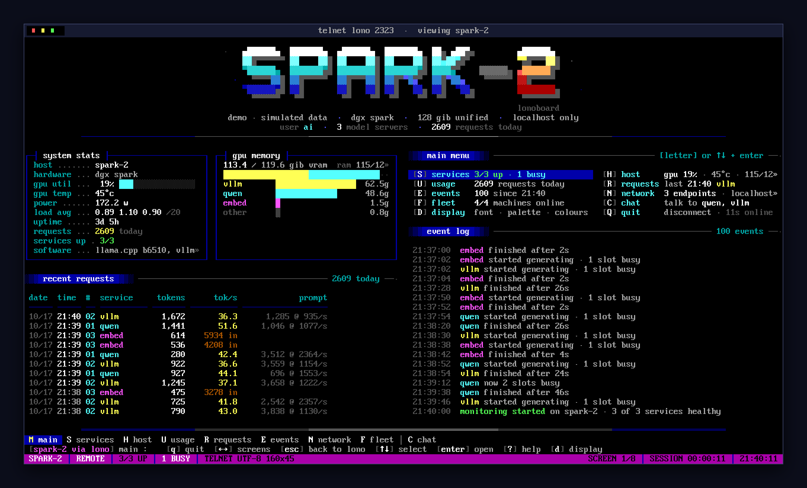Click the service column header

tap(116, 298)
